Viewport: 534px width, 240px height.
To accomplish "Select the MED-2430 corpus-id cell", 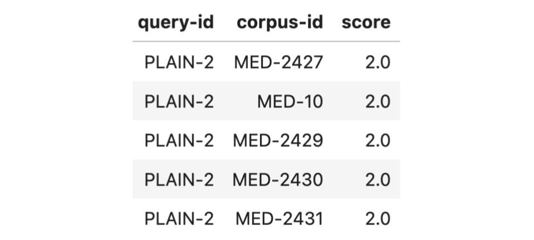I will 278,179.
